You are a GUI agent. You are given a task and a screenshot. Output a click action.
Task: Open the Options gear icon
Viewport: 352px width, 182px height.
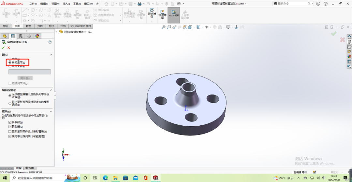click(179, 4)
